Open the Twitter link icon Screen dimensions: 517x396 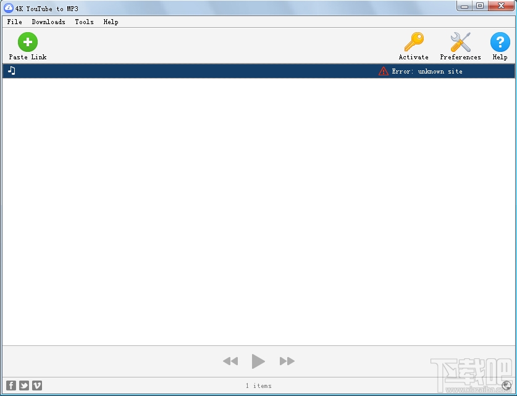pos(23,385)
